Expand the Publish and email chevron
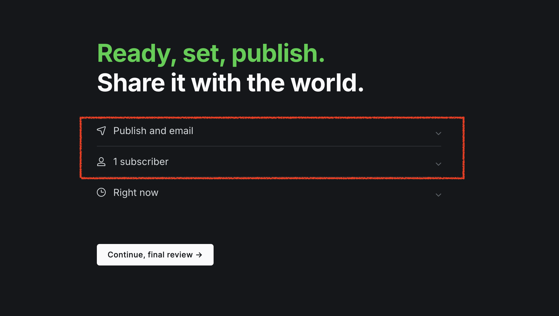Screen dimensions: 559x316 [438, 134]
